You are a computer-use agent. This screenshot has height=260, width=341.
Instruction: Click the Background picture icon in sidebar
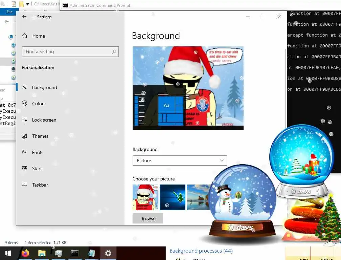click(x=24, y=87)
